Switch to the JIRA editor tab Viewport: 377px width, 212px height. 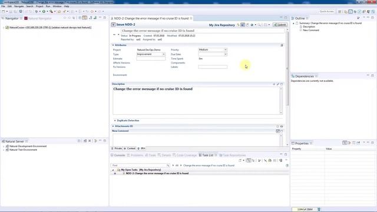[141, 148]
